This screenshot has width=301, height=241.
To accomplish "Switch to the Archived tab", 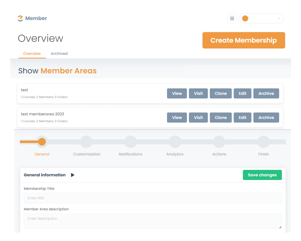I will tap(59, 54).
